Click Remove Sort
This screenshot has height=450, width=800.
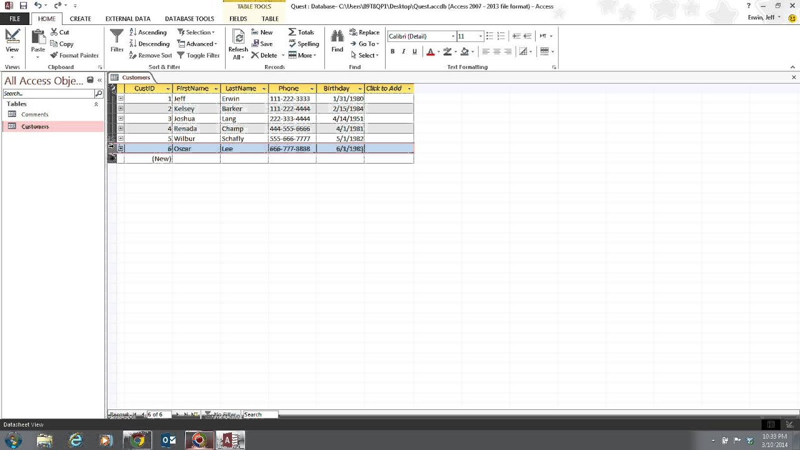[x=151, y=55]
